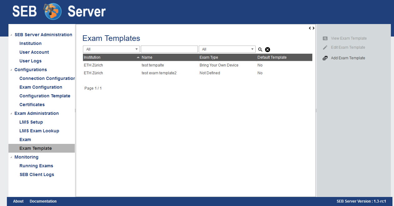Select Connection Configuration in sidebar
The height and width of the screenshot is (206, 394).
(x=47, y=78)
